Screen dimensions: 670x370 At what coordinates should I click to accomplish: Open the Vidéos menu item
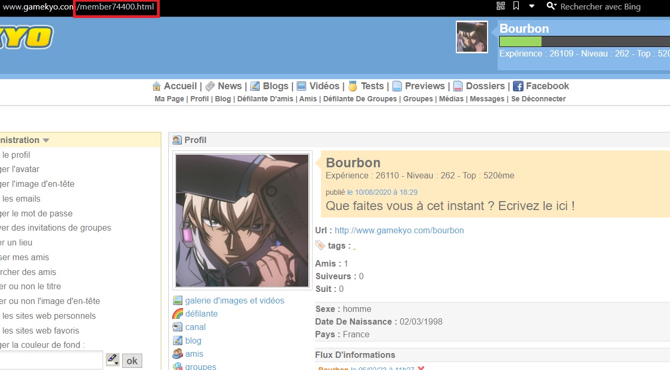[x=324, y=86]
